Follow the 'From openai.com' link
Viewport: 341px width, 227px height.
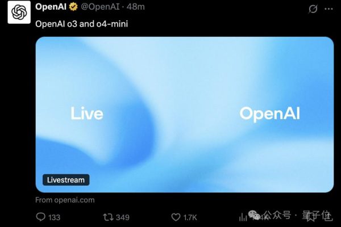coord(65,200)
